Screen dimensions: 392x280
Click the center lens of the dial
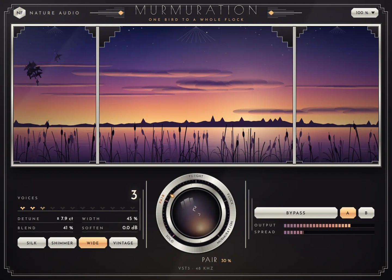[196, 213]
